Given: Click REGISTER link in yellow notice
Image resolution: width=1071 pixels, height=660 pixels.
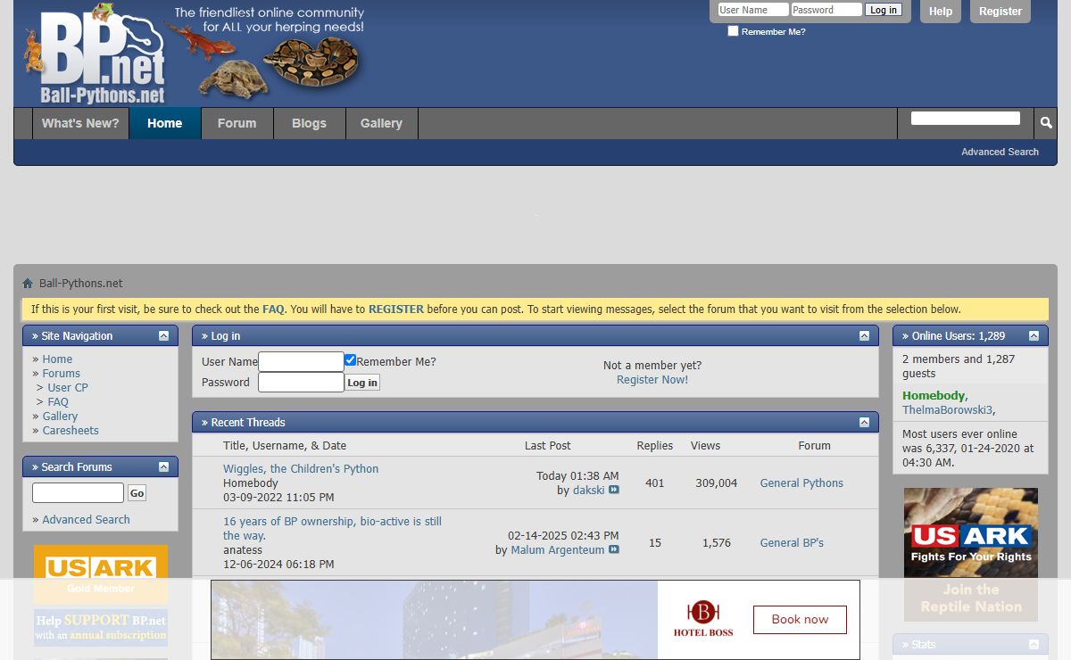Looking at the screenshot, I should (396, 309).
